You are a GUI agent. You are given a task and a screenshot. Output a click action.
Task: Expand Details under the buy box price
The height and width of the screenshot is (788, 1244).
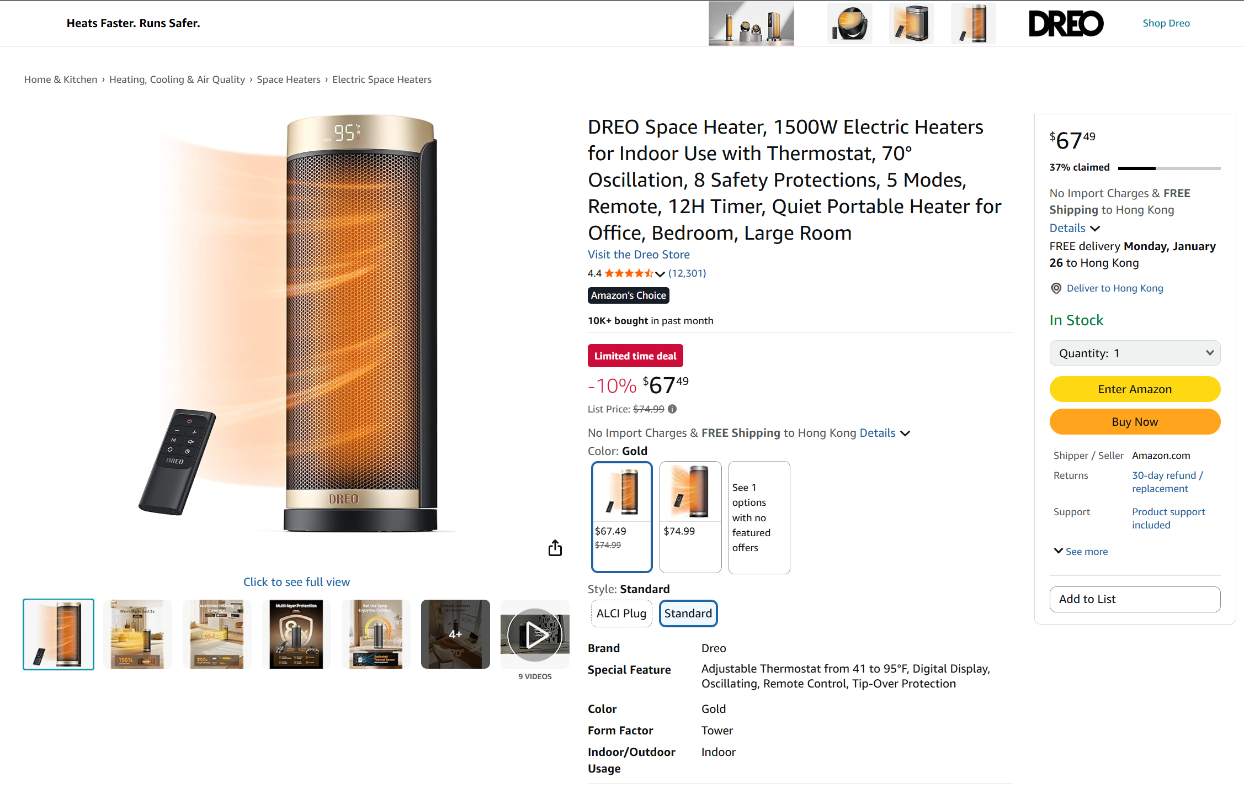[1074, 228]
